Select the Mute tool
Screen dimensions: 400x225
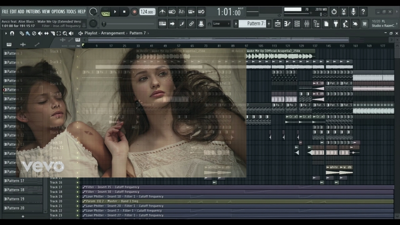coord(40,33)
